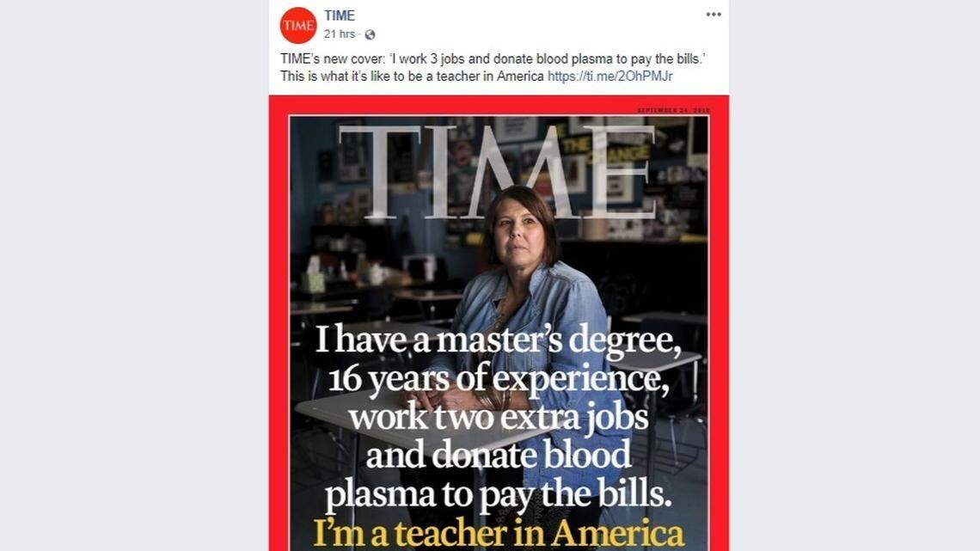The width and height of the screenshot is (980, 551).
Task: Open the TIME page name link
Action: (x=340, y=15)
